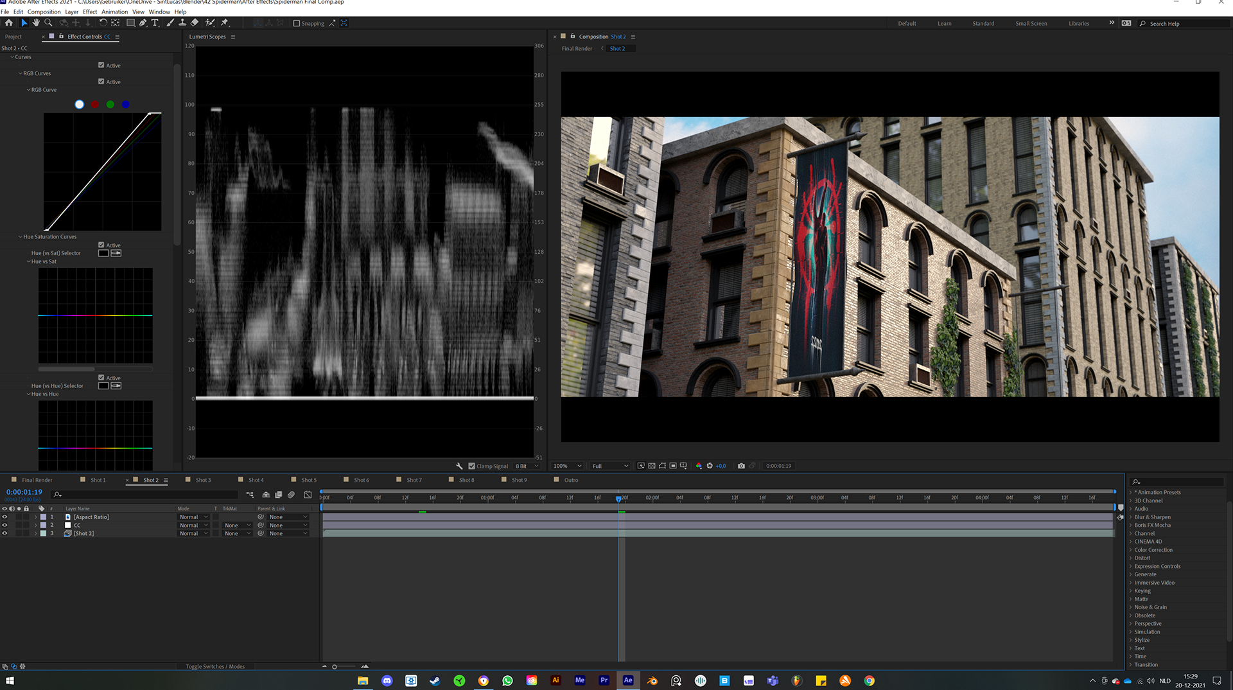This screenshot has width=1233, height=690.
Task: Toggle the Snapping checkbox
Action: coord(297,24)
